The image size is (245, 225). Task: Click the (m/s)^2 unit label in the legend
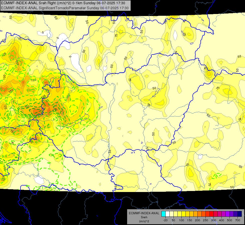point(144,221)
